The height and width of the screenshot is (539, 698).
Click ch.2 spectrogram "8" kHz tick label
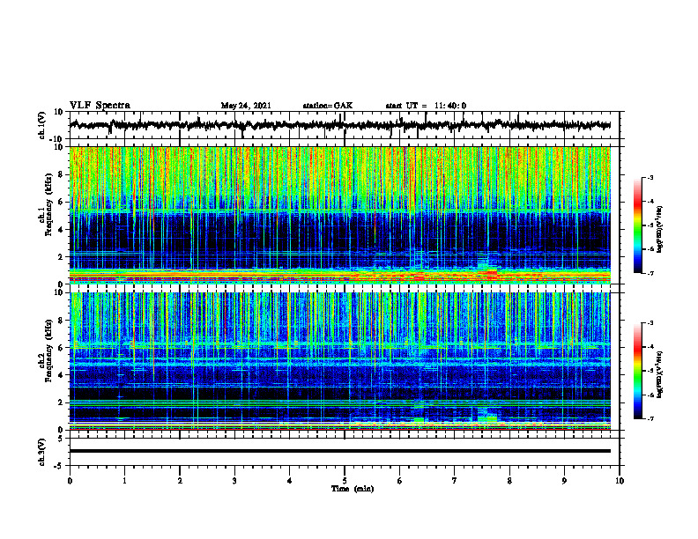(x=61, y=321)
